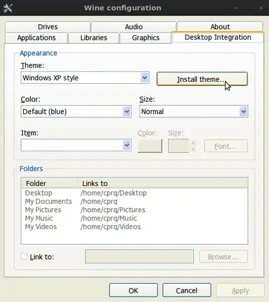Viewport: 269px width, 302px height.
Task: Open the Color scheme dropdown showing Default (blue)
Action: tap(76, 111)
